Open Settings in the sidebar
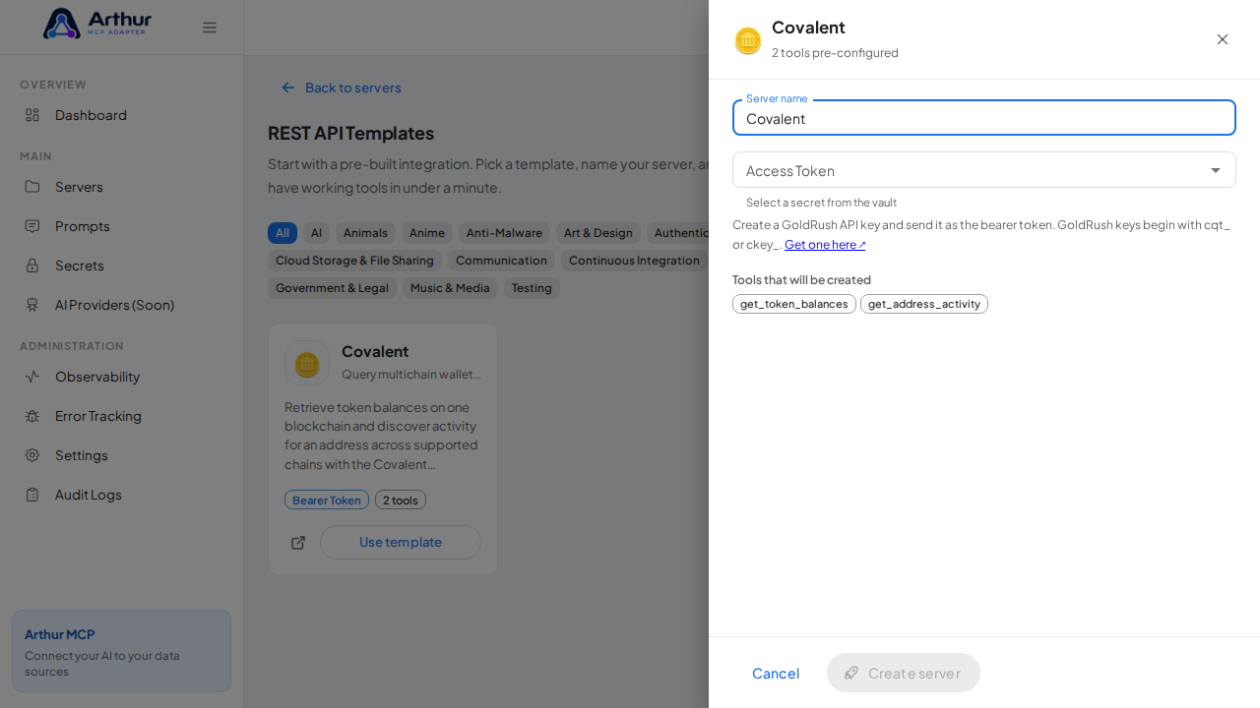This screenshot has width=1260, height=708. point(121,455)
